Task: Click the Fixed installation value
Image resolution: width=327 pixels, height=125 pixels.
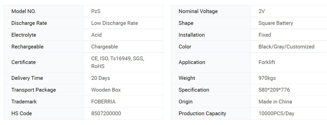Action: (265, 35)
